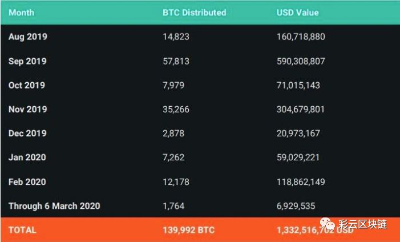This screenshot has width=400, height=242.
Task: Select the Oct 2019 row label
Action: pyautogui.click(x=27, y=85)
